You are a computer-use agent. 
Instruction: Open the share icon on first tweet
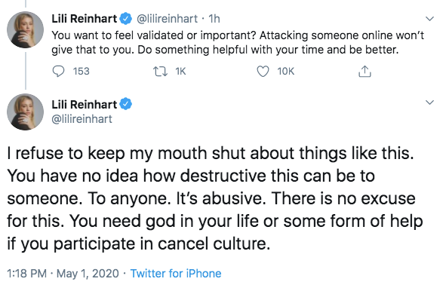[x=364, y=72]
